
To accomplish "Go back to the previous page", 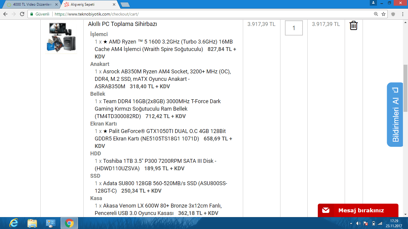I will [5, 14].
